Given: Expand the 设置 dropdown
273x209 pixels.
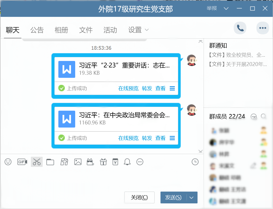Looking at the screenshot, I should [139, 30].
